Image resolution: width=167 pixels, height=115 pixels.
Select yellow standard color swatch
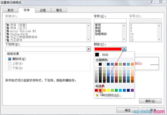tap(108, 90)
